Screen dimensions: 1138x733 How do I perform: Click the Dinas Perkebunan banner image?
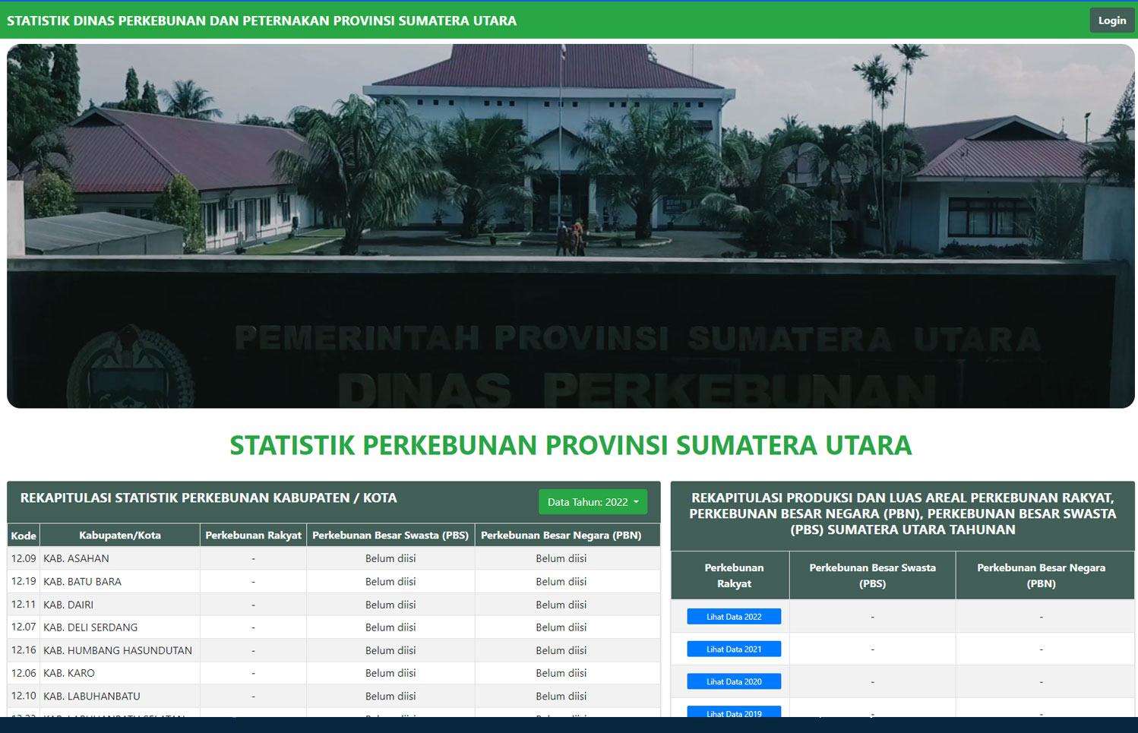(x=570, y=226)
